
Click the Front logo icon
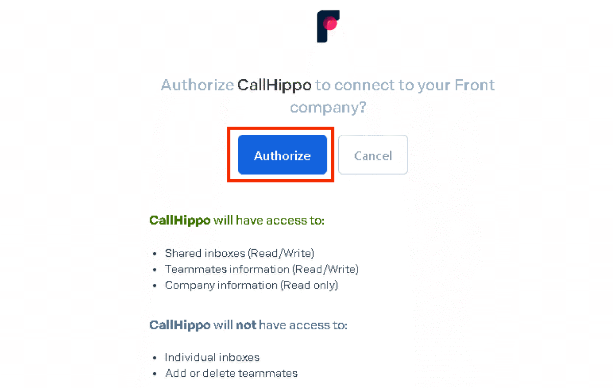pos(328,27)
